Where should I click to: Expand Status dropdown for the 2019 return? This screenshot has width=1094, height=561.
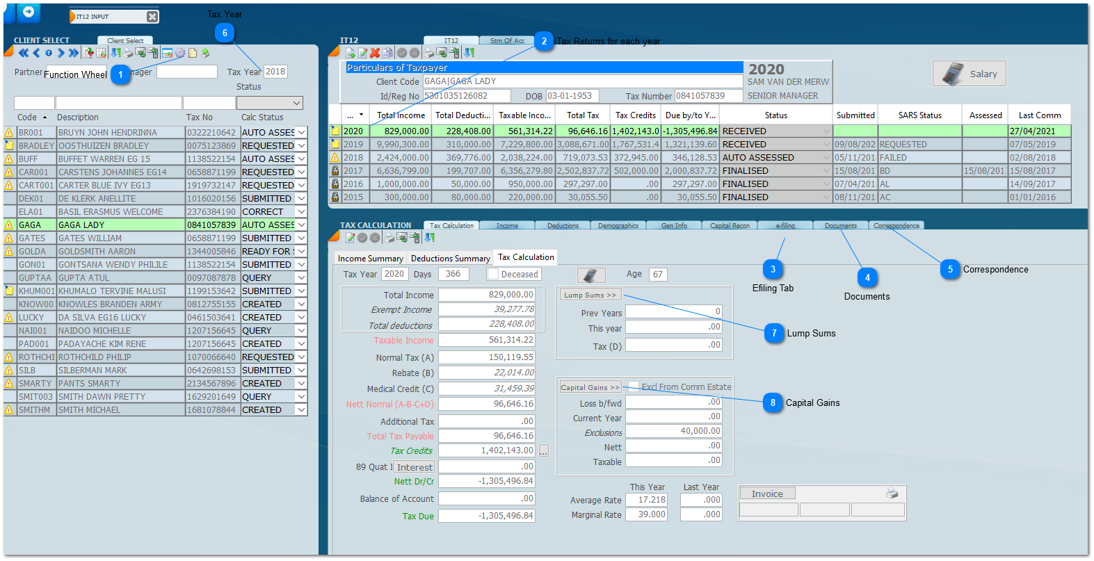click(826, 145)
